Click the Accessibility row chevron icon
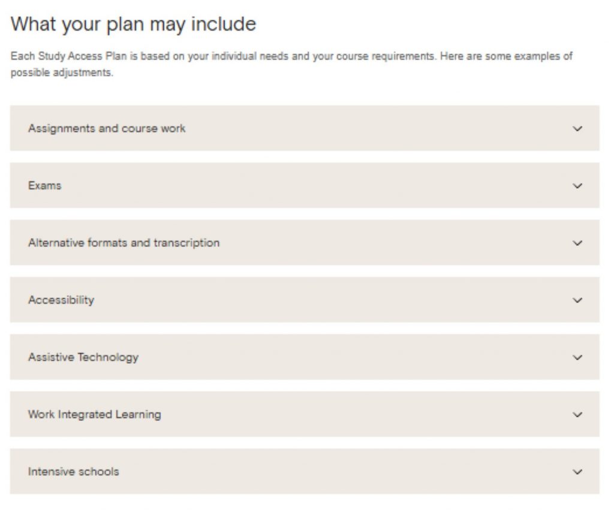614x512 pixels. pos(577,300)
